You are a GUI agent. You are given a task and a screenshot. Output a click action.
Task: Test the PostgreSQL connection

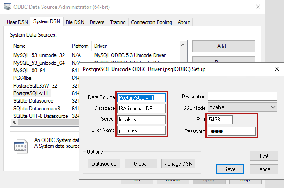pos(264,156)
